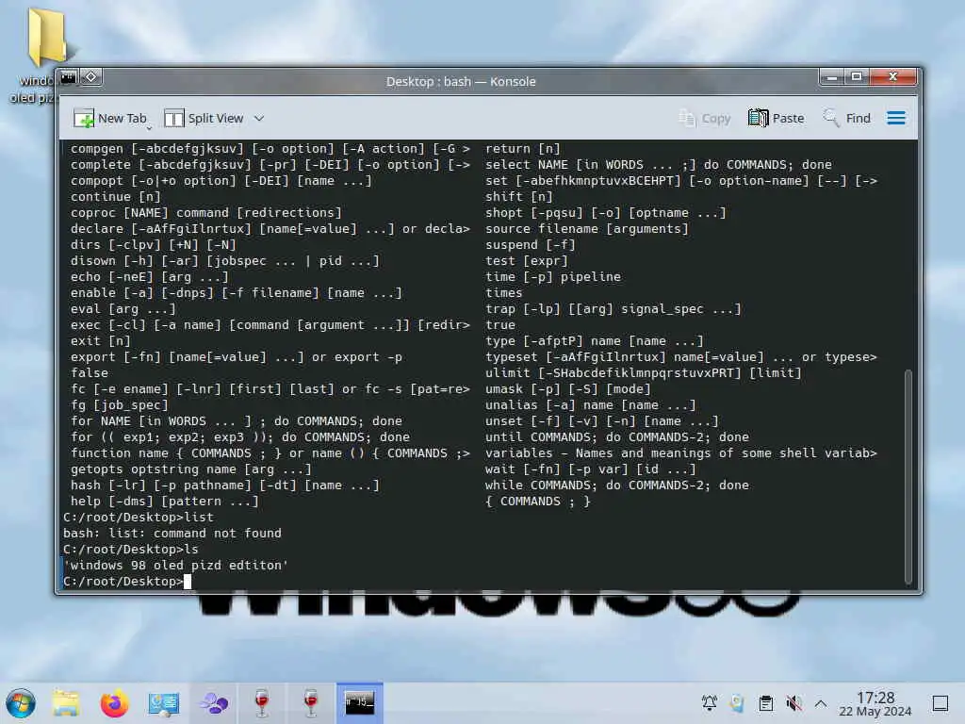
Task: Open Find in the Konsole toolbar
Action: [x=847, y=118]
